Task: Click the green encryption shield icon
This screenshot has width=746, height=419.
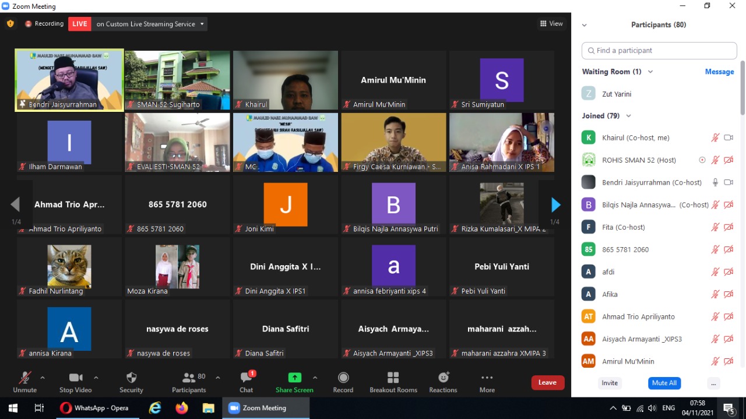Action: 10,24
